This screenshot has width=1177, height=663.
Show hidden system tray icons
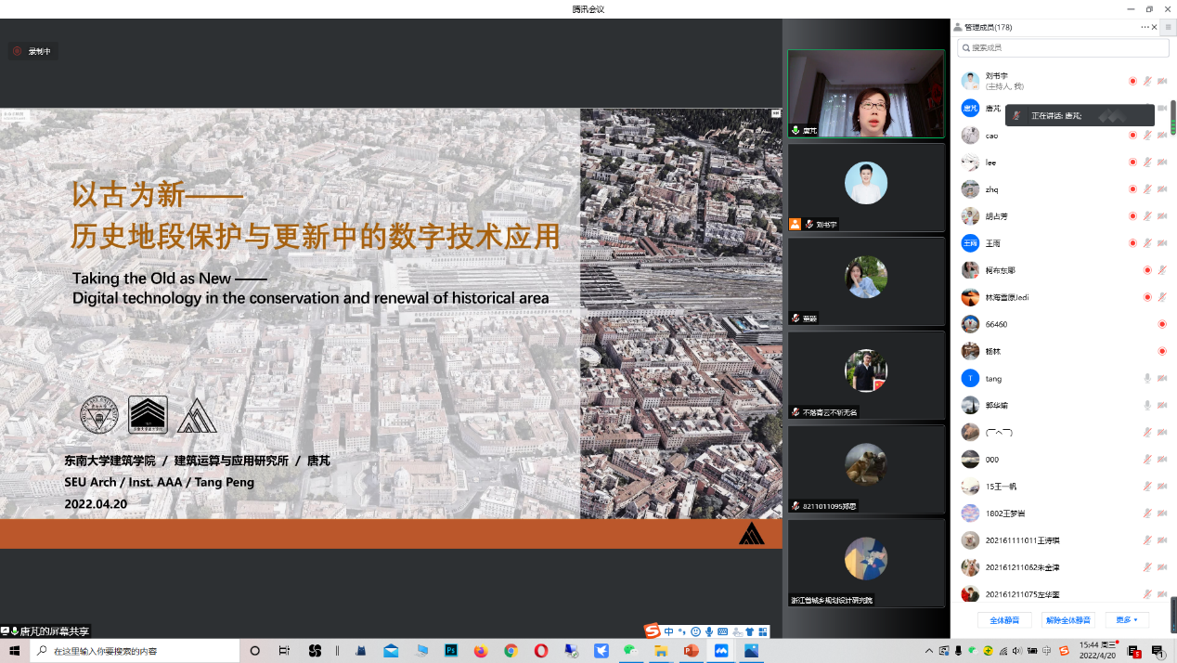[x=929, y=651]
